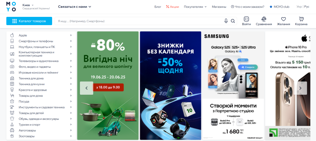316x141 pixels.
Task: Advance carousel with next arrow
Action: click(300, 88)
